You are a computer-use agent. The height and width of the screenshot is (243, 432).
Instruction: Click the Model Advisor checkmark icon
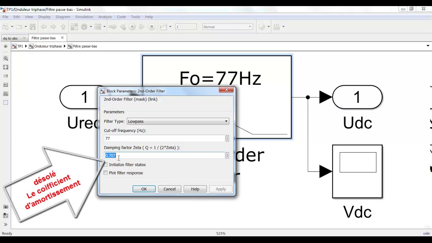click(262, 27)
